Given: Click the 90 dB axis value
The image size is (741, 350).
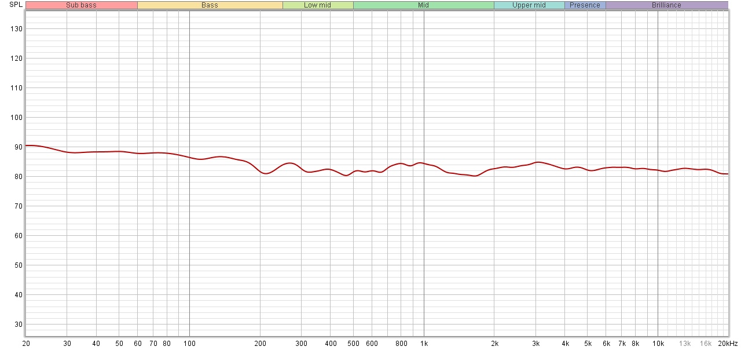Looking at the screenshot, I should [19, 147].
